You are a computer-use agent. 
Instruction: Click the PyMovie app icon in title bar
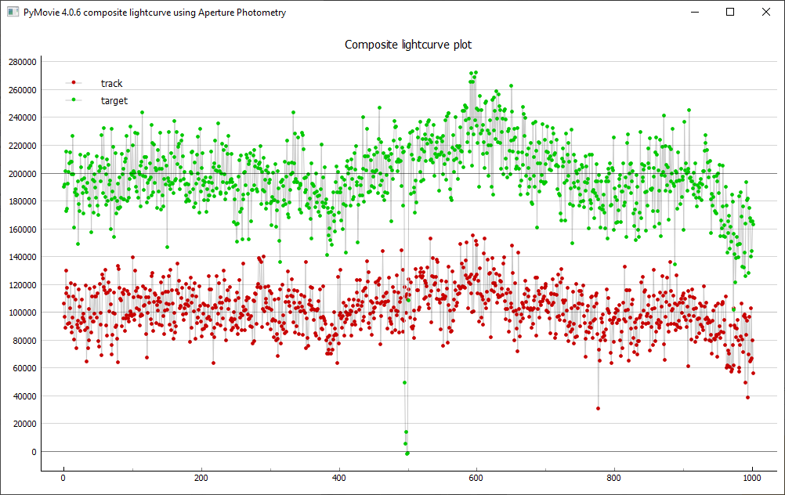[13, 13]
